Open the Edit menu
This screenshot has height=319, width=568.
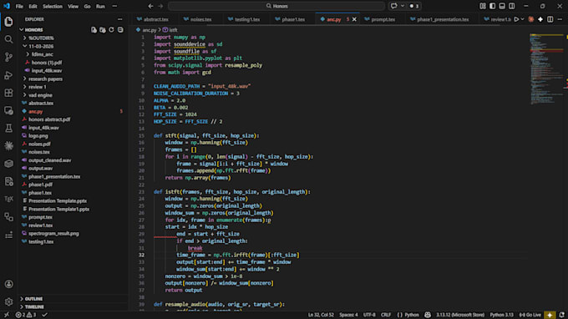[33, 6]
